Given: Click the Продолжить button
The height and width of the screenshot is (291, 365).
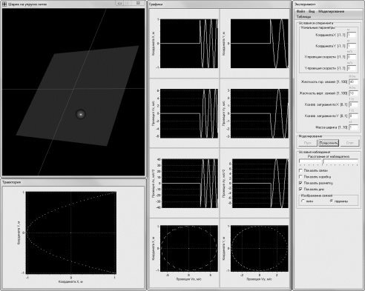Looking at the screenshot, I should (x=329, y=143).
